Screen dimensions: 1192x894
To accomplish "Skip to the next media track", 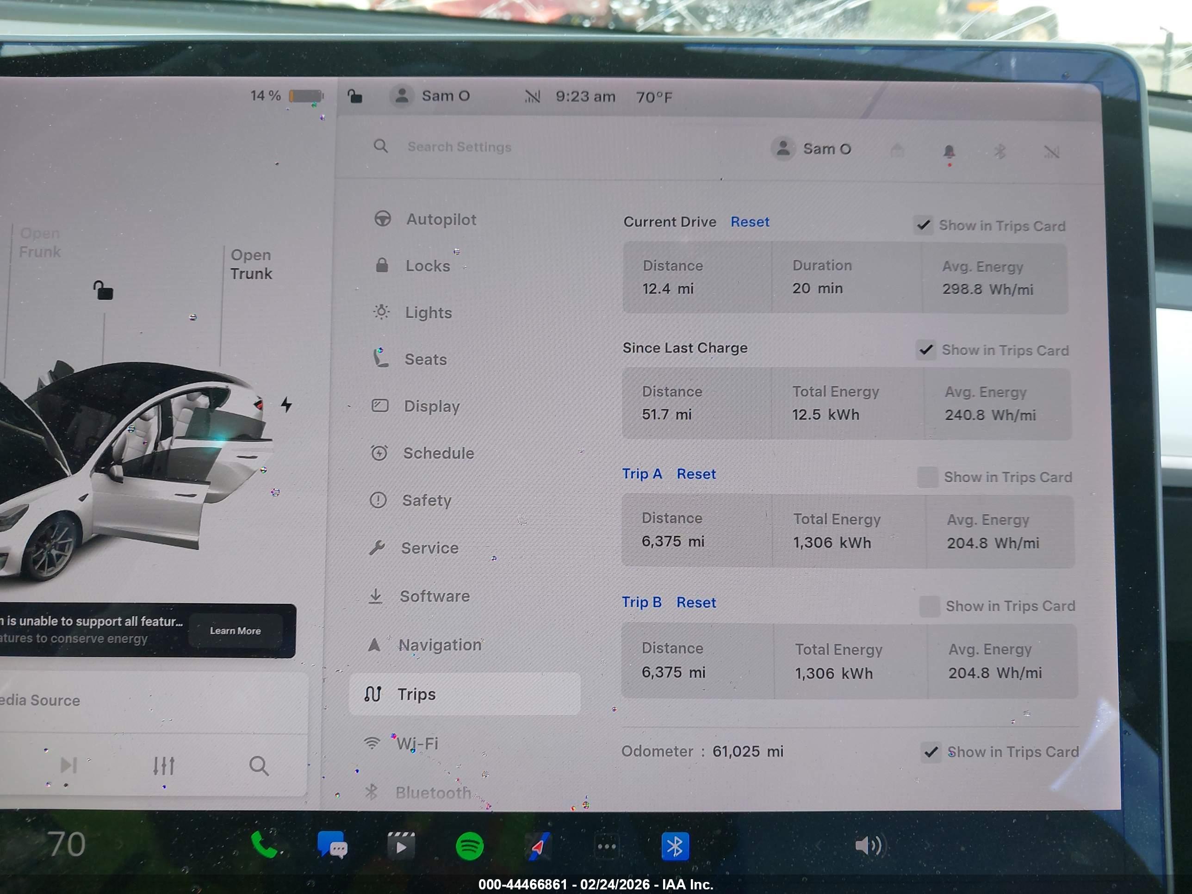I will (68, 765).
